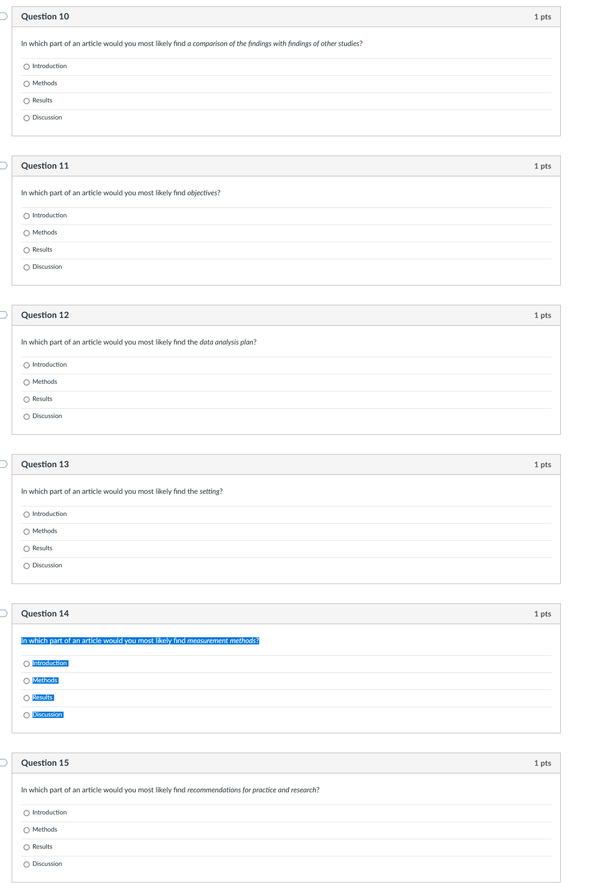This screenshot has height=883, width=609.
Task: Flag Question 14 with the bookmark icon
Action: tap(3, 613)
